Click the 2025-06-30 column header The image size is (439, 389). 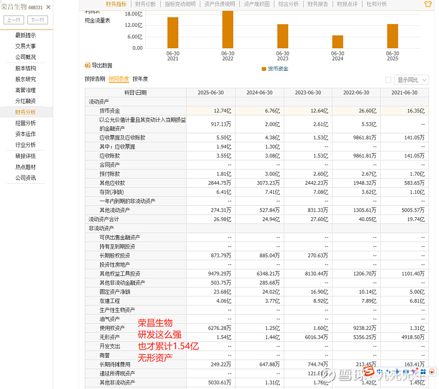211,93
